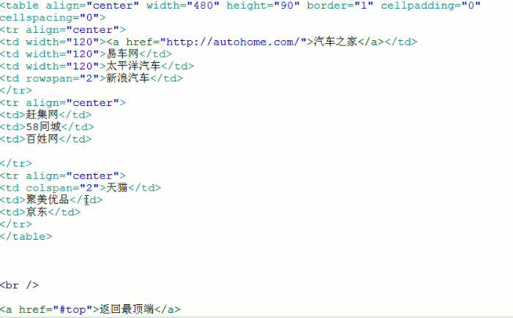
Task: Click the text 汽车之家
Action: click(336, 42)
